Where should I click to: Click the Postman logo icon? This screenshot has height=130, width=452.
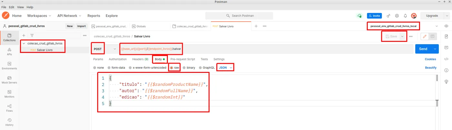5,15
